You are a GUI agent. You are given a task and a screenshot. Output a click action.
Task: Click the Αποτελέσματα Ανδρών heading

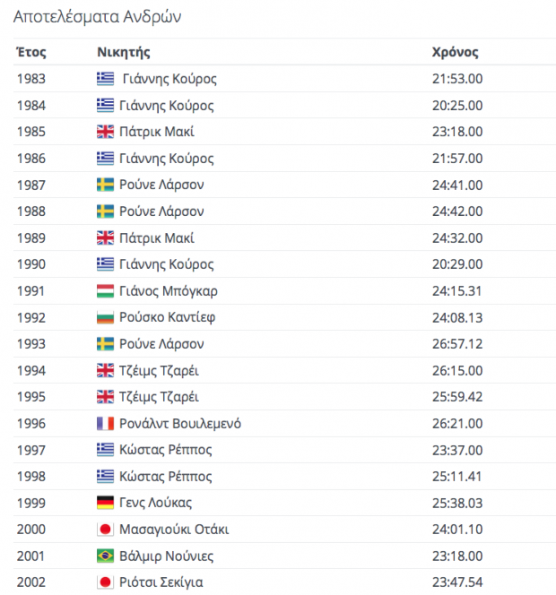[x=97, y=17]
